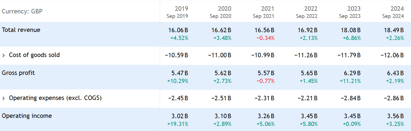
Task: Select the 6.29 B gross profit figure
Action: (x=351, y=73)
